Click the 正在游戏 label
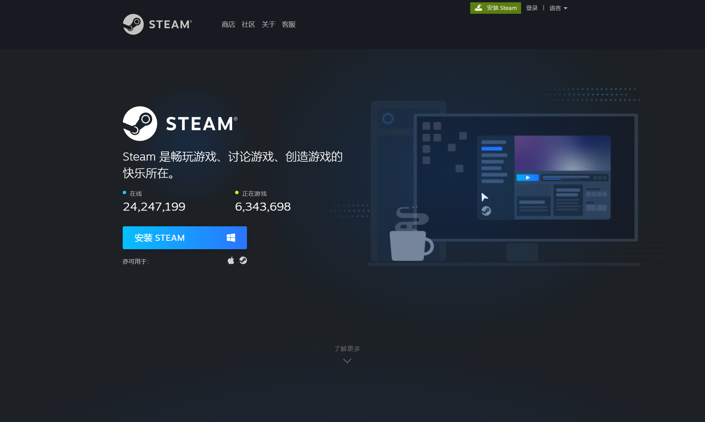The width and height of the screenshot is (705, 422). click(x=254, y=193)
